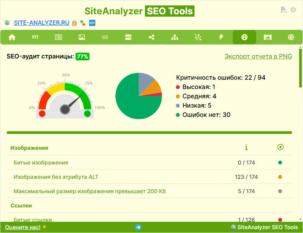Open the Telegram channel icon
Viewport: 303px width, 233px height.
click(138, 227)
